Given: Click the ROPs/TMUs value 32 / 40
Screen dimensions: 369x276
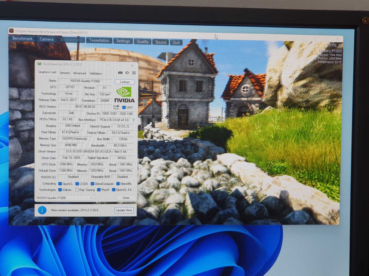Looking at the screenshot, I should coord(67,119).
